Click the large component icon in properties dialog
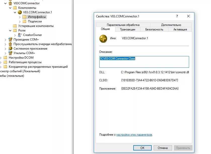The width and height of the screenshot is (211, 154). 103,39
